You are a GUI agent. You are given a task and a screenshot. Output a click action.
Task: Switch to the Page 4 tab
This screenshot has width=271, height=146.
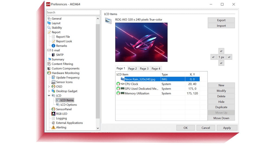tap(156, 69)
